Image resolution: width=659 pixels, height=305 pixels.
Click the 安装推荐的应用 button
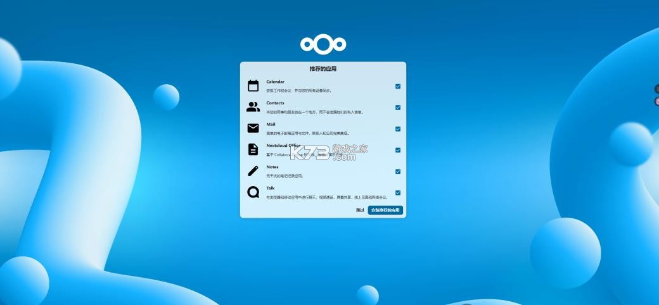[x=385, y=210]
